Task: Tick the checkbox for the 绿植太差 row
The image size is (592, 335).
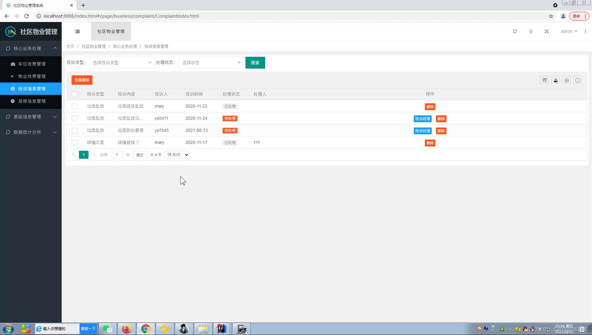Action: [75, 143]
